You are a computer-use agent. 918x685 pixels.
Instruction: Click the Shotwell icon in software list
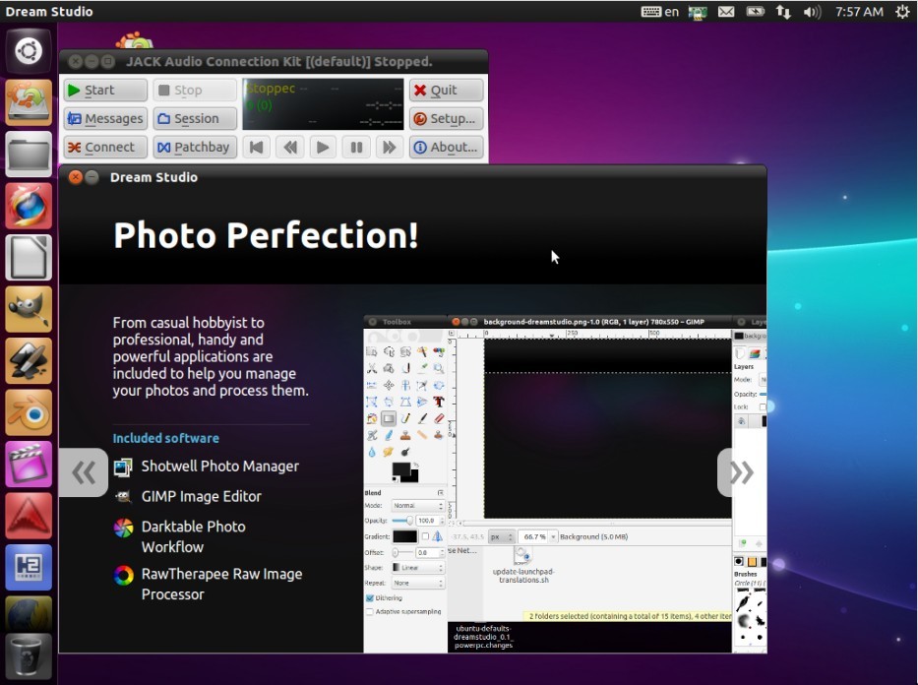pos(123,467)
